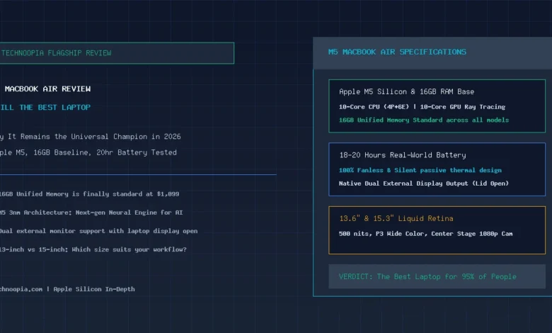Click the TECHNOOPIA FLAGSHIP REVIEW banner
Image resolution: width=552 pixels, height=333 pixels.
tap(117, 53)
